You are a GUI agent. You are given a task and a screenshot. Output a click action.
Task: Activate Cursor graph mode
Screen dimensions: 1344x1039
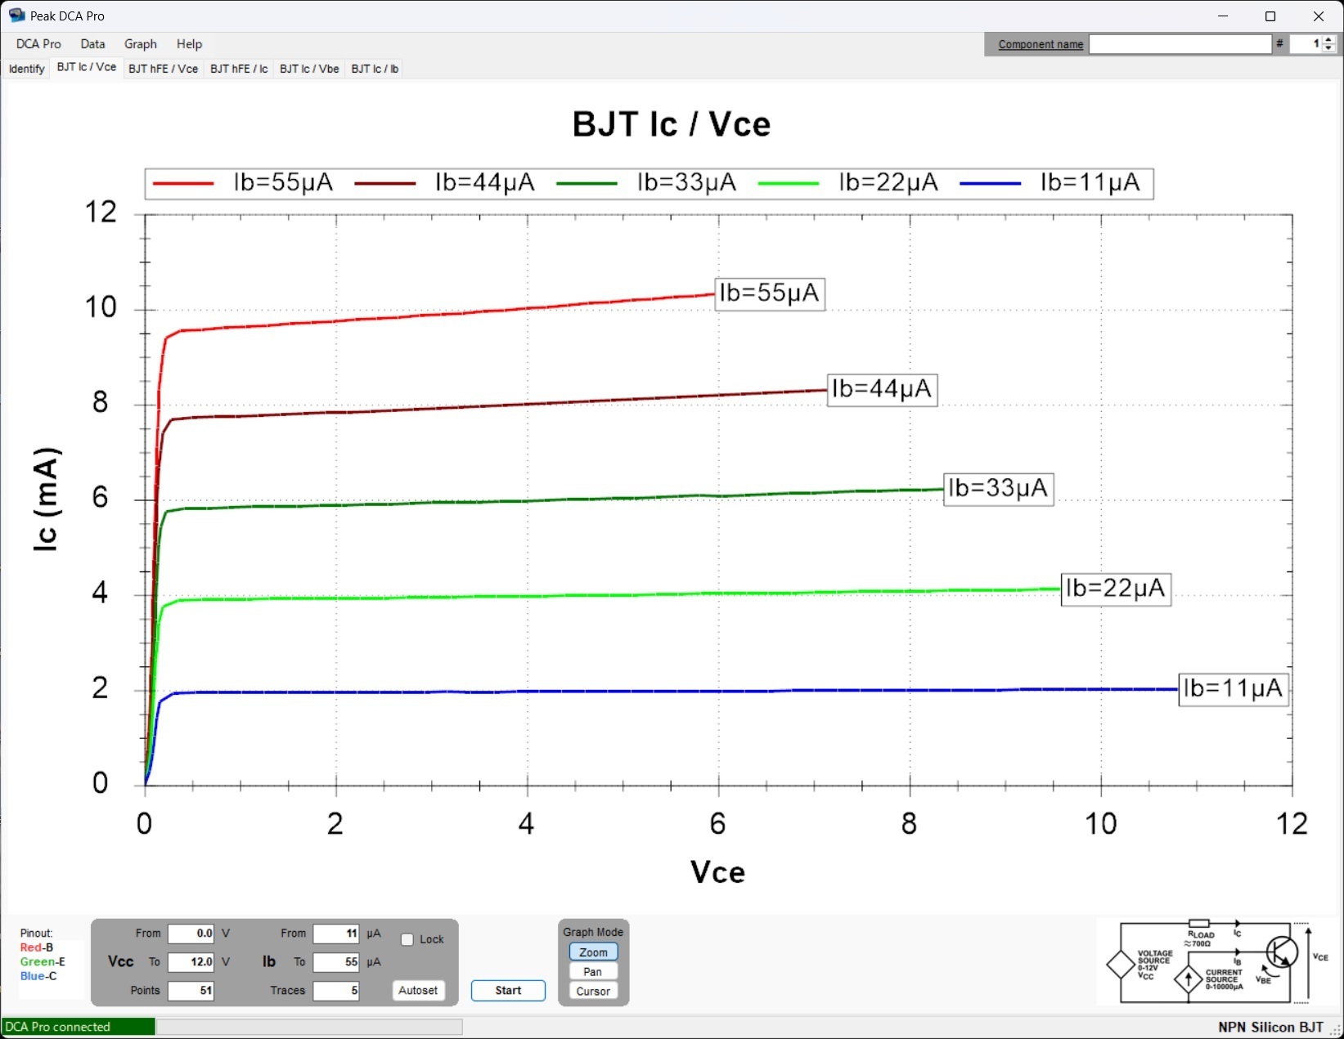click(593, 992)
